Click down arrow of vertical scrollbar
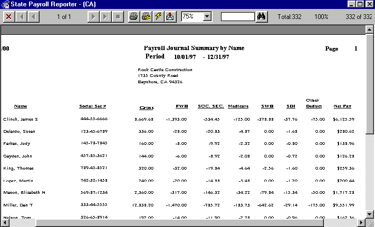Image resolution: width=375 pixels, height=227 pixels. pyautogui.click(x=370, y=214)
